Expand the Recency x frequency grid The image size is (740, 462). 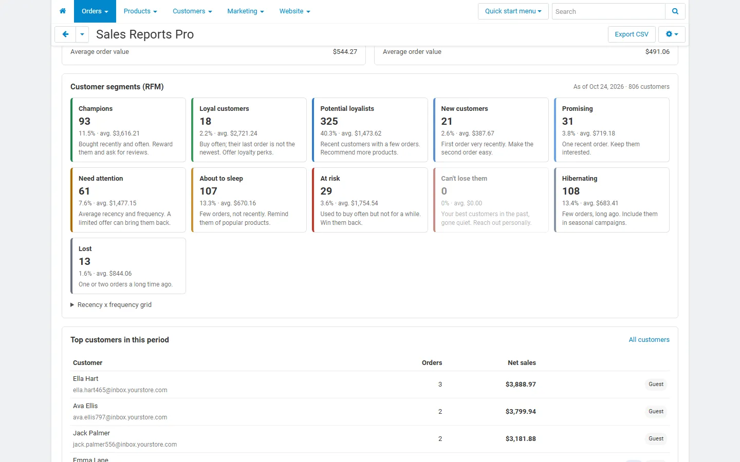point(111,305)
